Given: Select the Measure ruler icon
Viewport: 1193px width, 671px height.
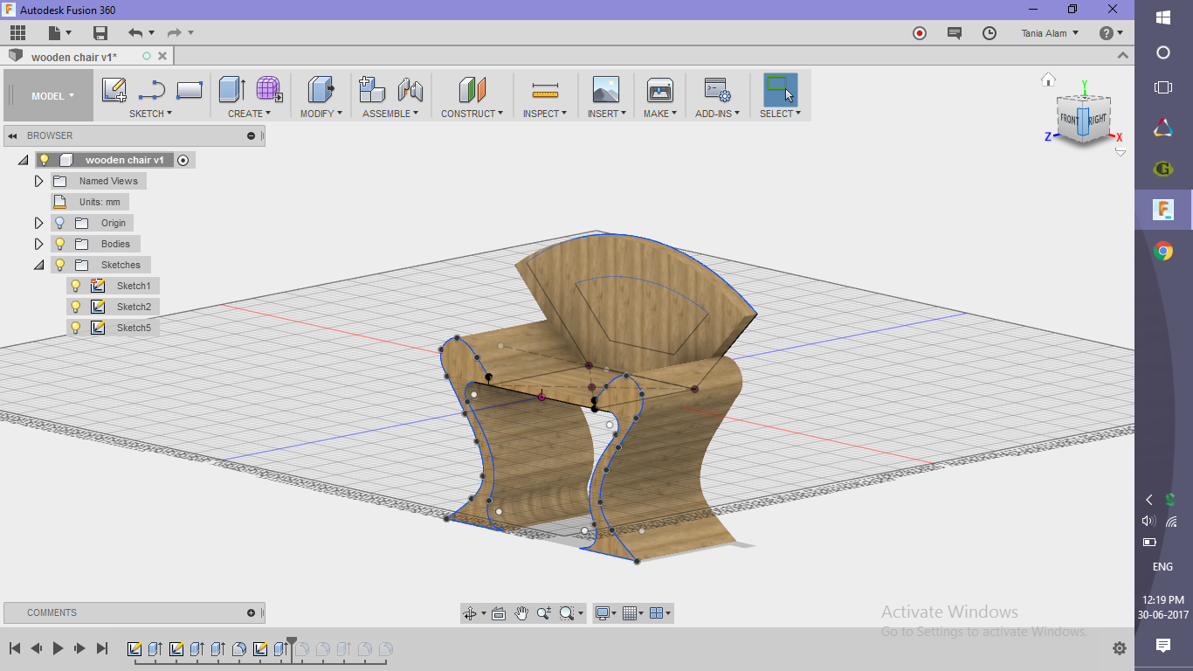Looking at the screenshot, I should coord(545,91).
